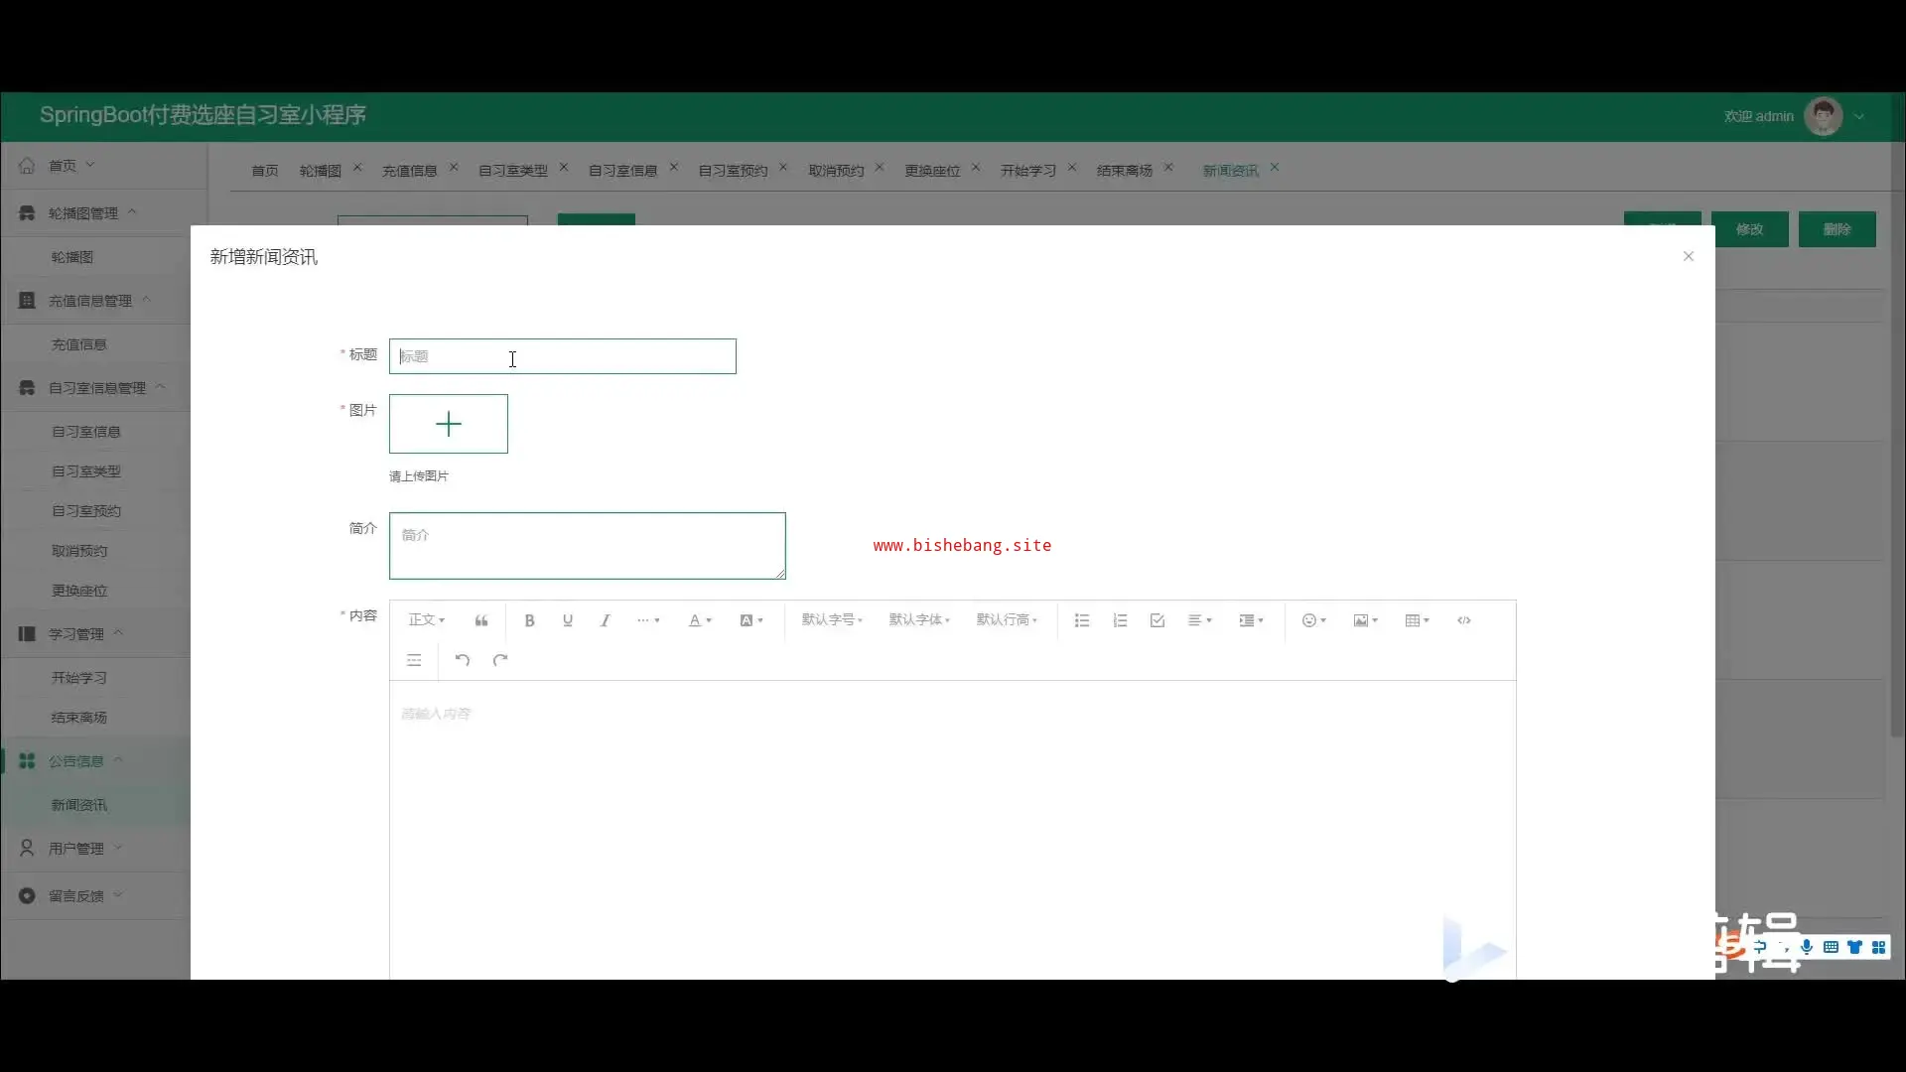The height and width of the screenshot is (1072, 1906).
Task: Click the image upload plus box
Action: point(449,425)
